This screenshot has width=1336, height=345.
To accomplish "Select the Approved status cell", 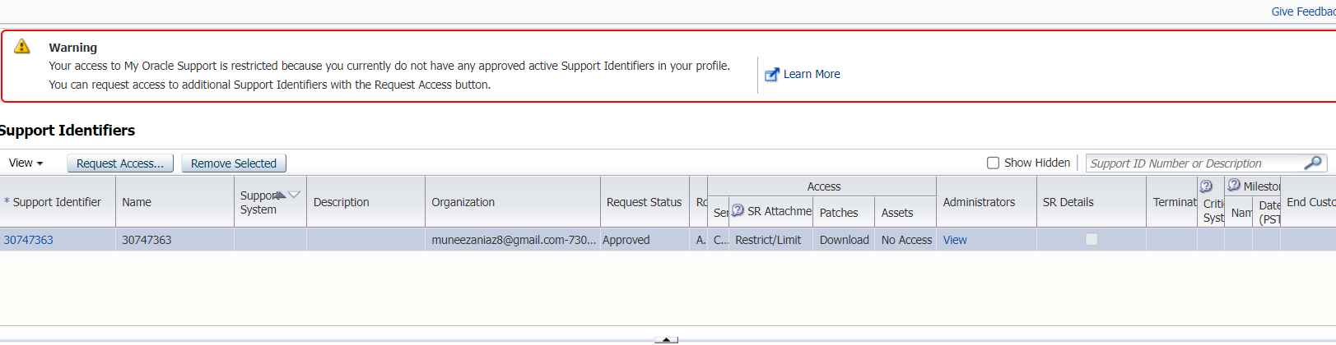I will (645, 240).
